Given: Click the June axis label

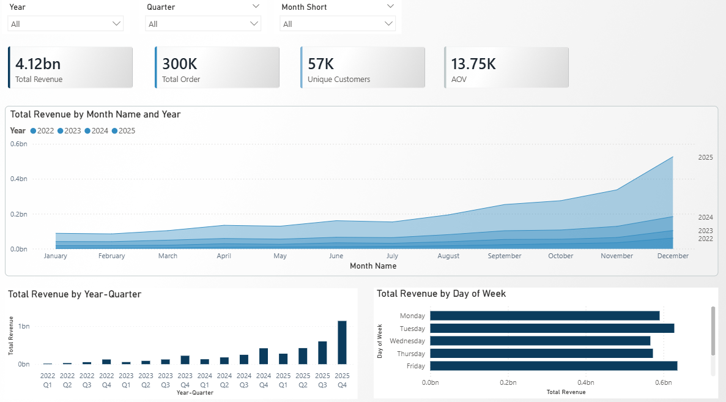Looking at the screenshot, I should (x=336, y=256).
